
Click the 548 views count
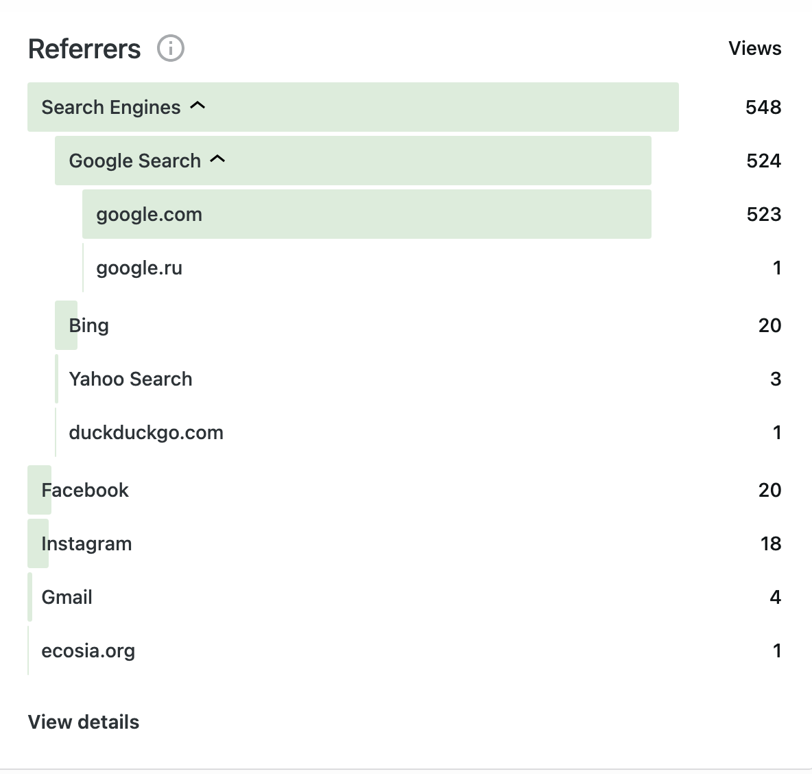coord(763,107)
